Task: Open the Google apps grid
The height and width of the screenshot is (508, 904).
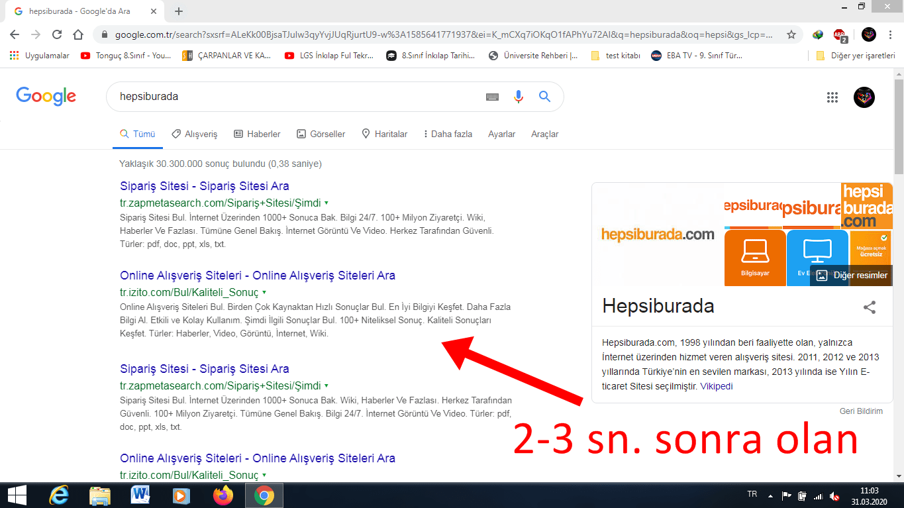Action: click(832, 97)
